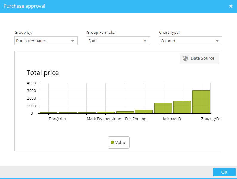
Task: Select the Zhuang/Fen tallest bar
Action: (x=201, y=102)
